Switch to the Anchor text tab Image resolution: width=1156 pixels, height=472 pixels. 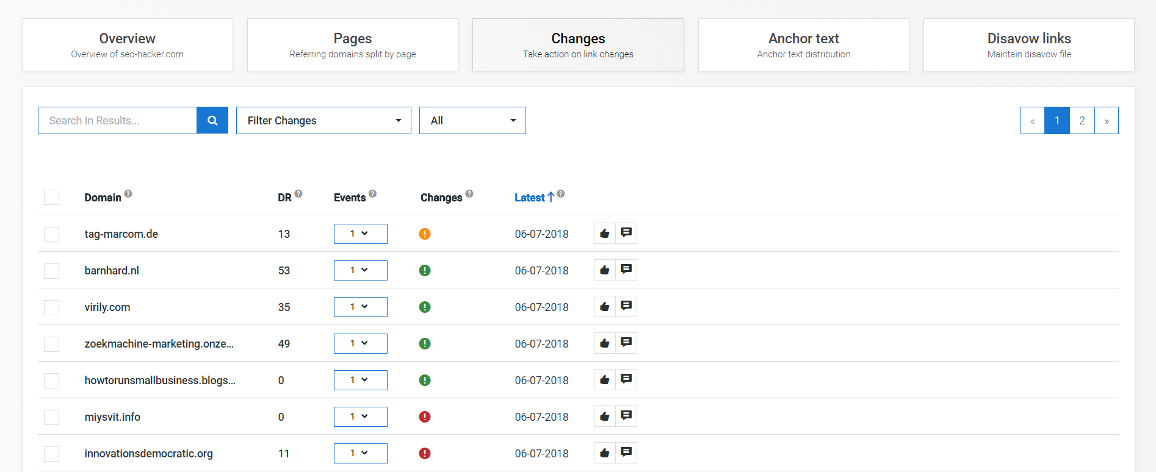803,45
